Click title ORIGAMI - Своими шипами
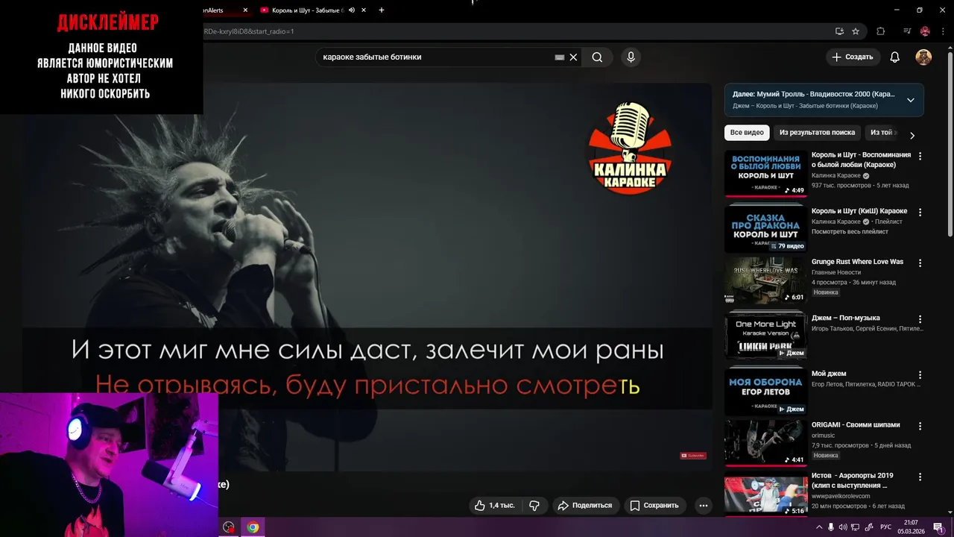 click(856, 425)
